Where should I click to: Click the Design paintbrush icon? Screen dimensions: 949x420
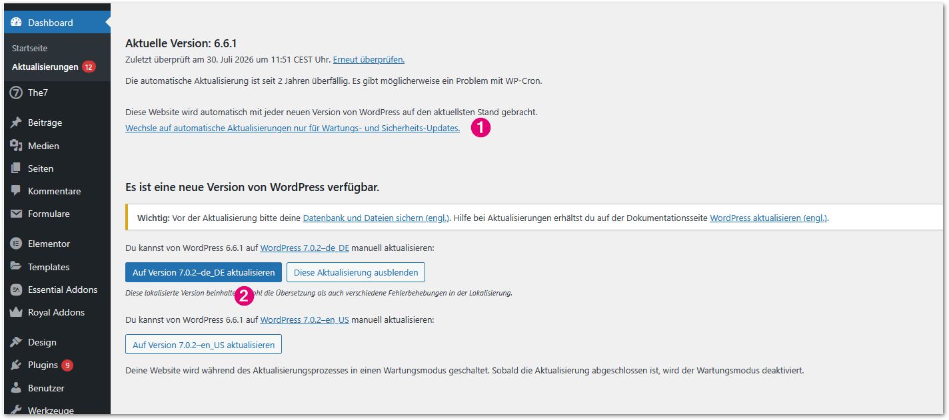16,342
